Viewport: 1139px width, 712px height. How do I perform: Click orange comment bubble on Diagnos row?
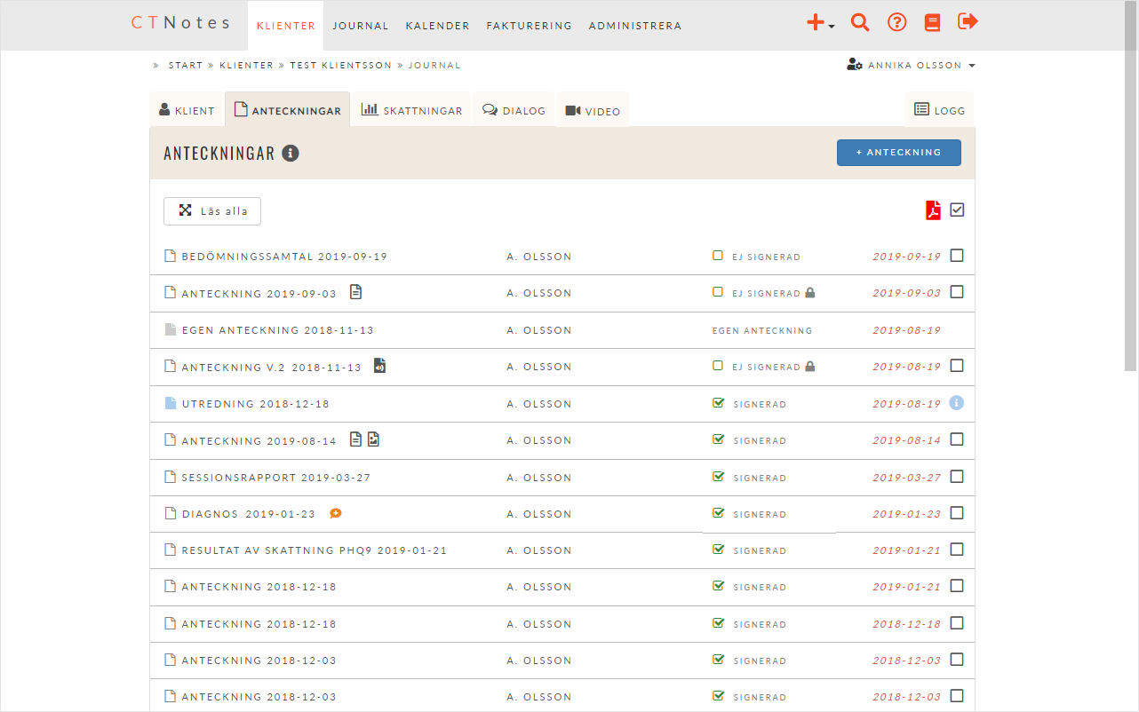[x=336, y=513]
